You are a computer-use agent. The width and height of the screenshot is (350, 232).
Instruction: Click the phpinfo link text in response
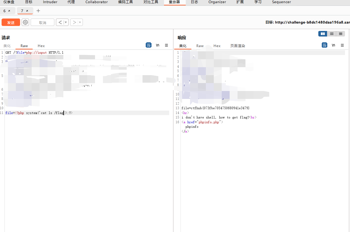(192, 127)
